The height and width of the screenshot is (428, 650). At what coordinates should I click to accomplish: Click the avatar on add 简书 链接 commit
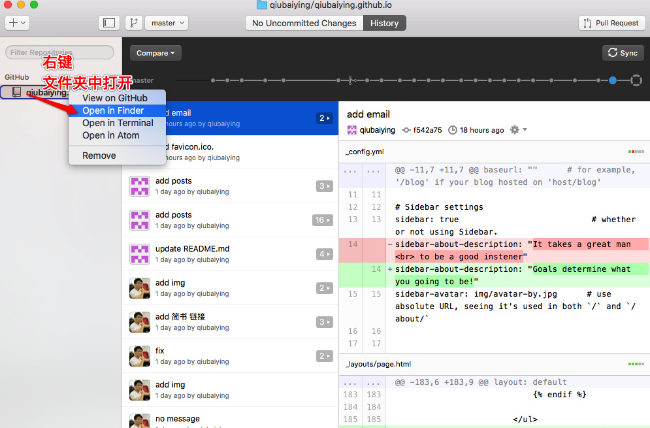click(x=140, y=322)
